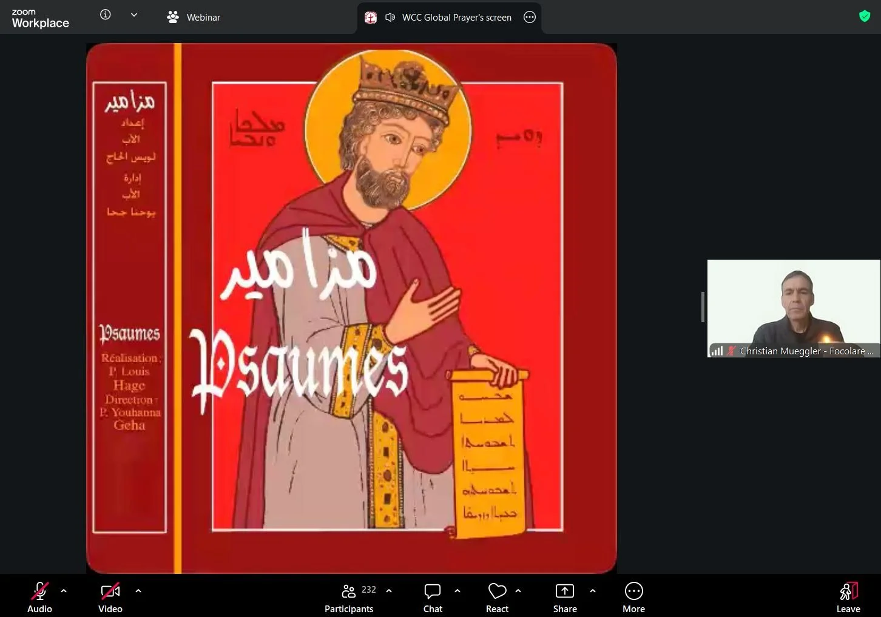Open screen share options ellipsis

tap(530, 17)
